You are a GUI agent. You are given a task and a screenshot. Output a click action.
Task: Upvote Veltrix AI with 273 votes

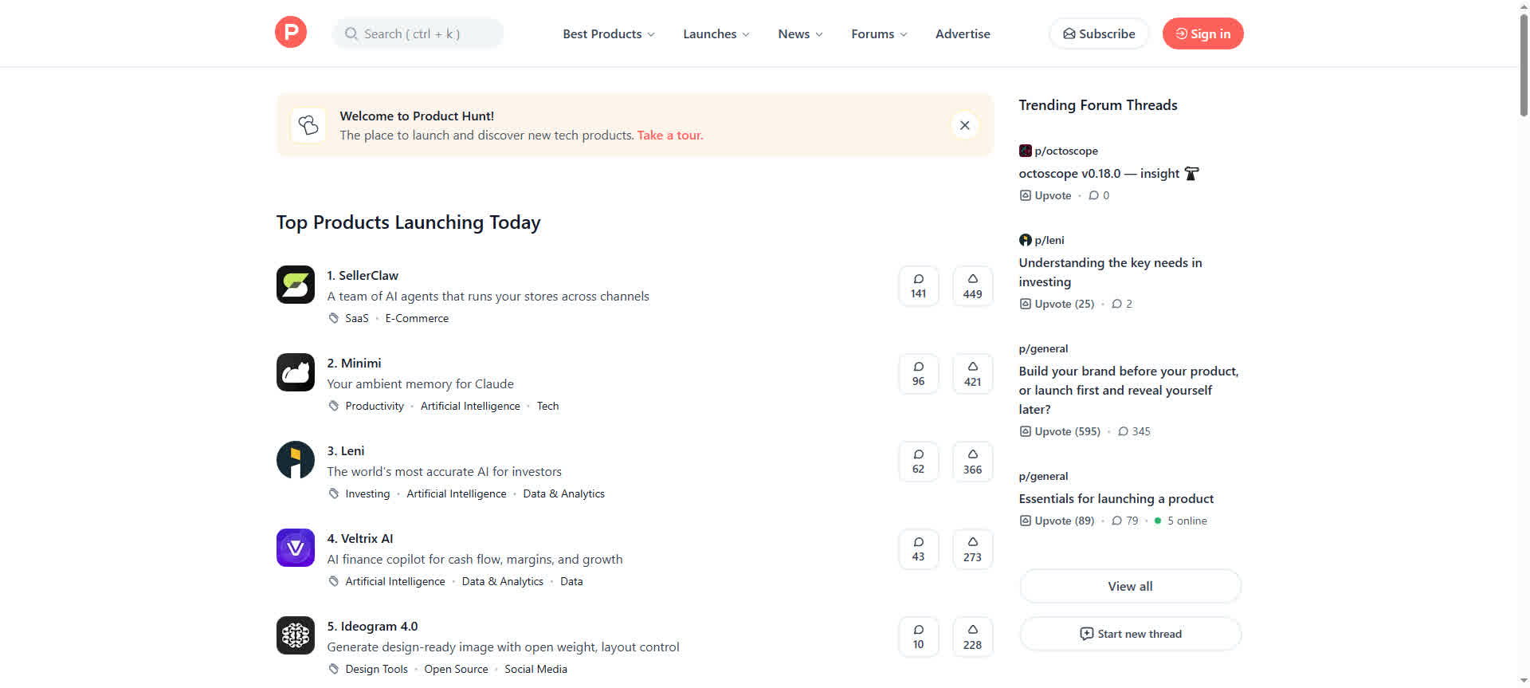pos(973,549)
